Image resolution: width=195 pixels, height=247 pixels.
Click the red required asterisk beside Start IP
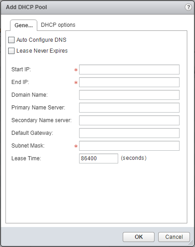point(76,70)
